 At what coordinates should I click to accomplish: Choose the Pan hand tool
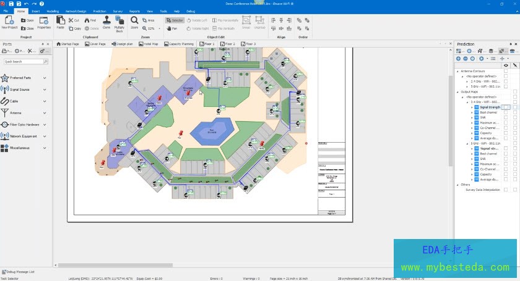pos(172,28)
